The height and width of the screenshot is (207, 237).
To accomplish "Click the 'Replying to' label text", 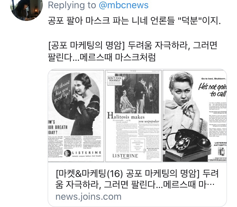I will tap(72, 5).
